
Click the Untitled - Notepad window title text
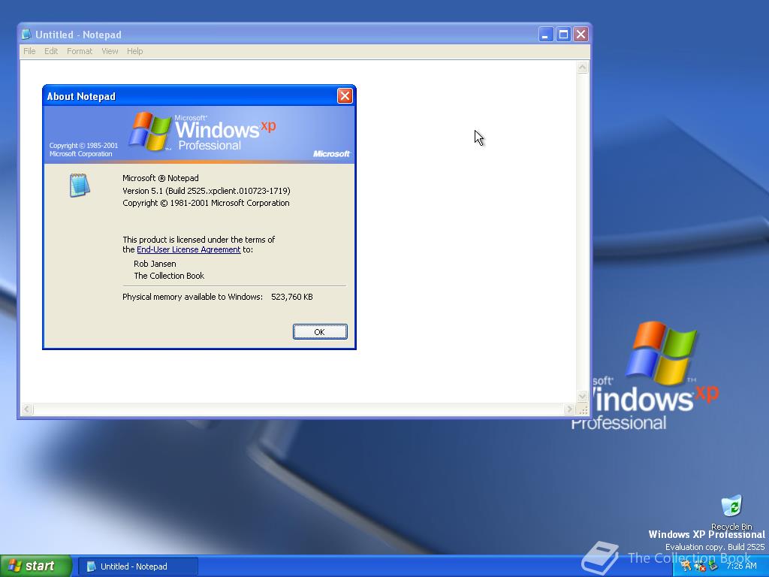click(78, 35)
